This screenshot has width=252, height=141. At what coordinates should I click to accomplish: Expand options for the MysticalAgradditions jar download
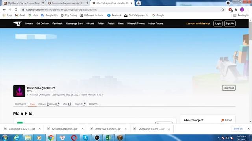(x=83, y=129)
